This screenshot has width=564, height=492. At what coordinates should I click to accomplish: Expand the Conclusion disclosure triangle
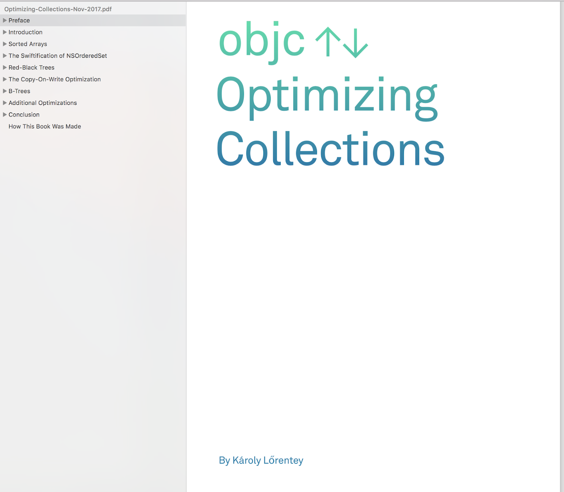click(x=5, y=115)
